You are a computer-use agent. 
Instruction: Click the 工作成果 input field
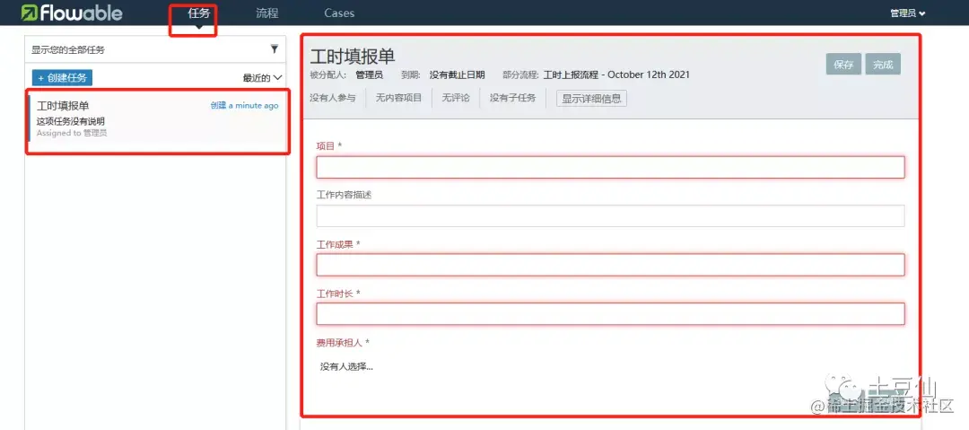[611, 265]
